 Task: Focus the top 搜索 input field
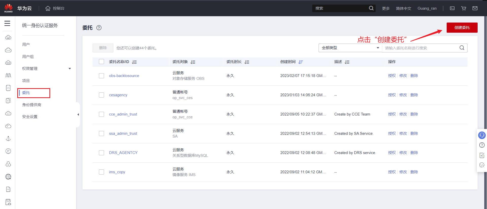340,8
